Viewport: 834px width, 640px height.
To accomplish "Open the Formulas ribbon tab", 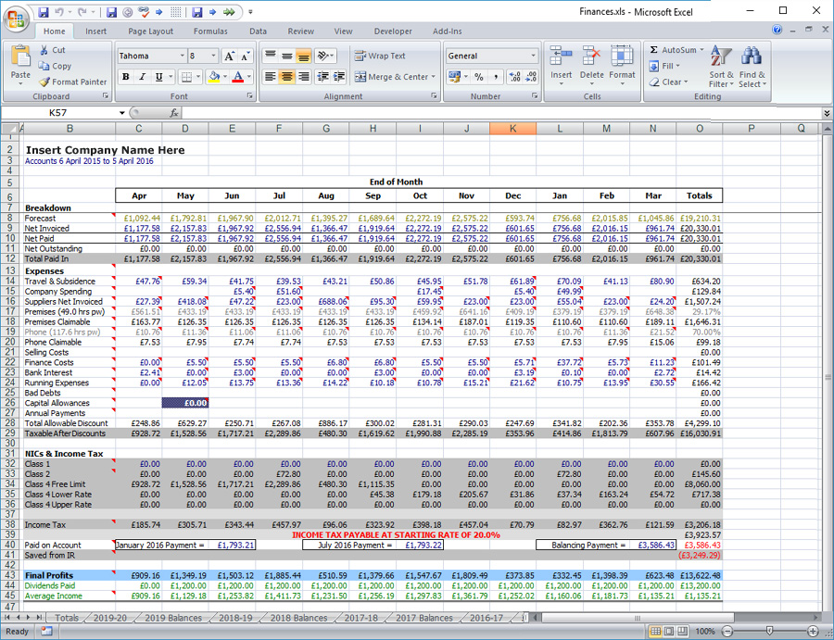I will 210,31.
